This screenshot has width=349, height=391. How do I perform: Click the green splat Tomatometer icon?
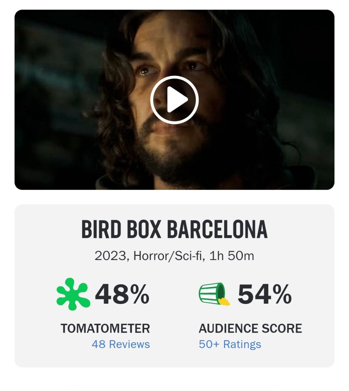(73, 294)
